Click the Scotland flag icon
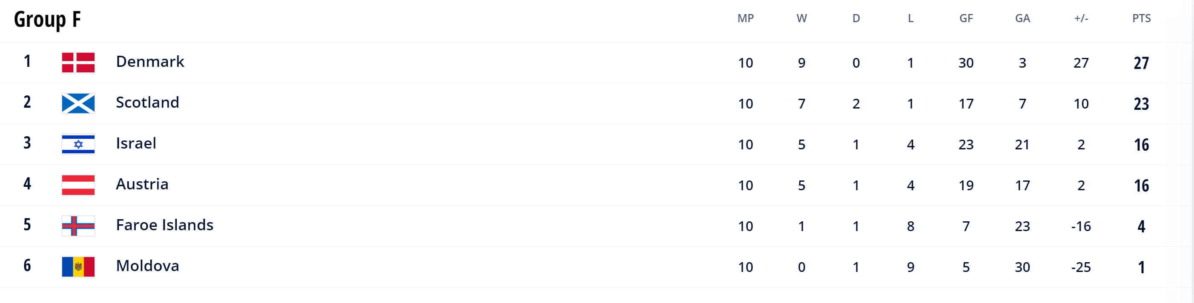This screenshot has width=1194, height=303. (x=78, y=103)
